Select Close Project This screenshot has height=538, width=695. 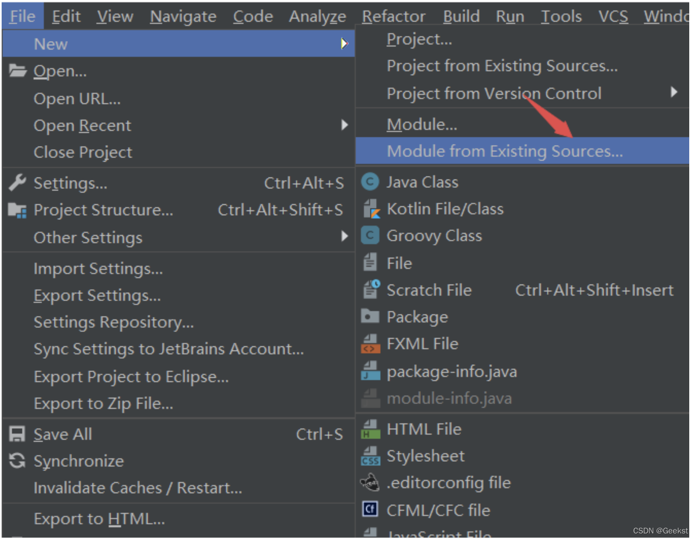tap(178, 152)
